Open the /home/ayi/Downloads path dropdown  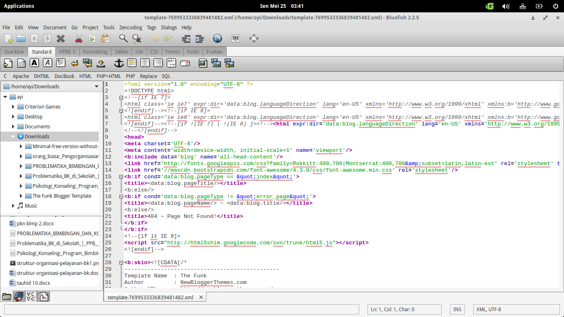[51, 87]
